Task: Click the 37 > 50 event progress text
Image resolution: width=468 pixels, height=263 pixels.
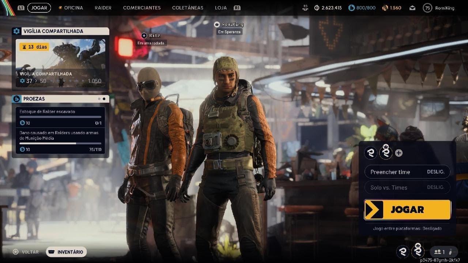Action: (33, 81)
